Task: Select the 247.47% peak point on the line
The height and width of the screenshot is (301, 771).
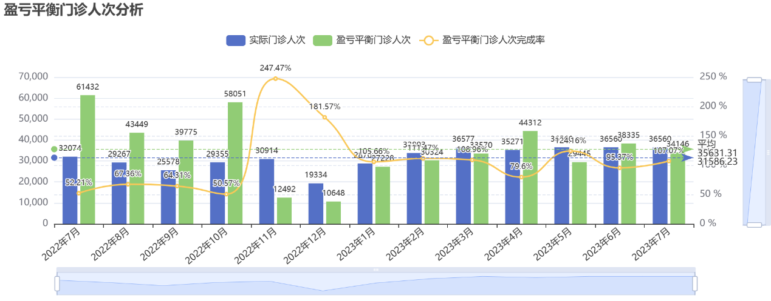Action: coord(275,78)
